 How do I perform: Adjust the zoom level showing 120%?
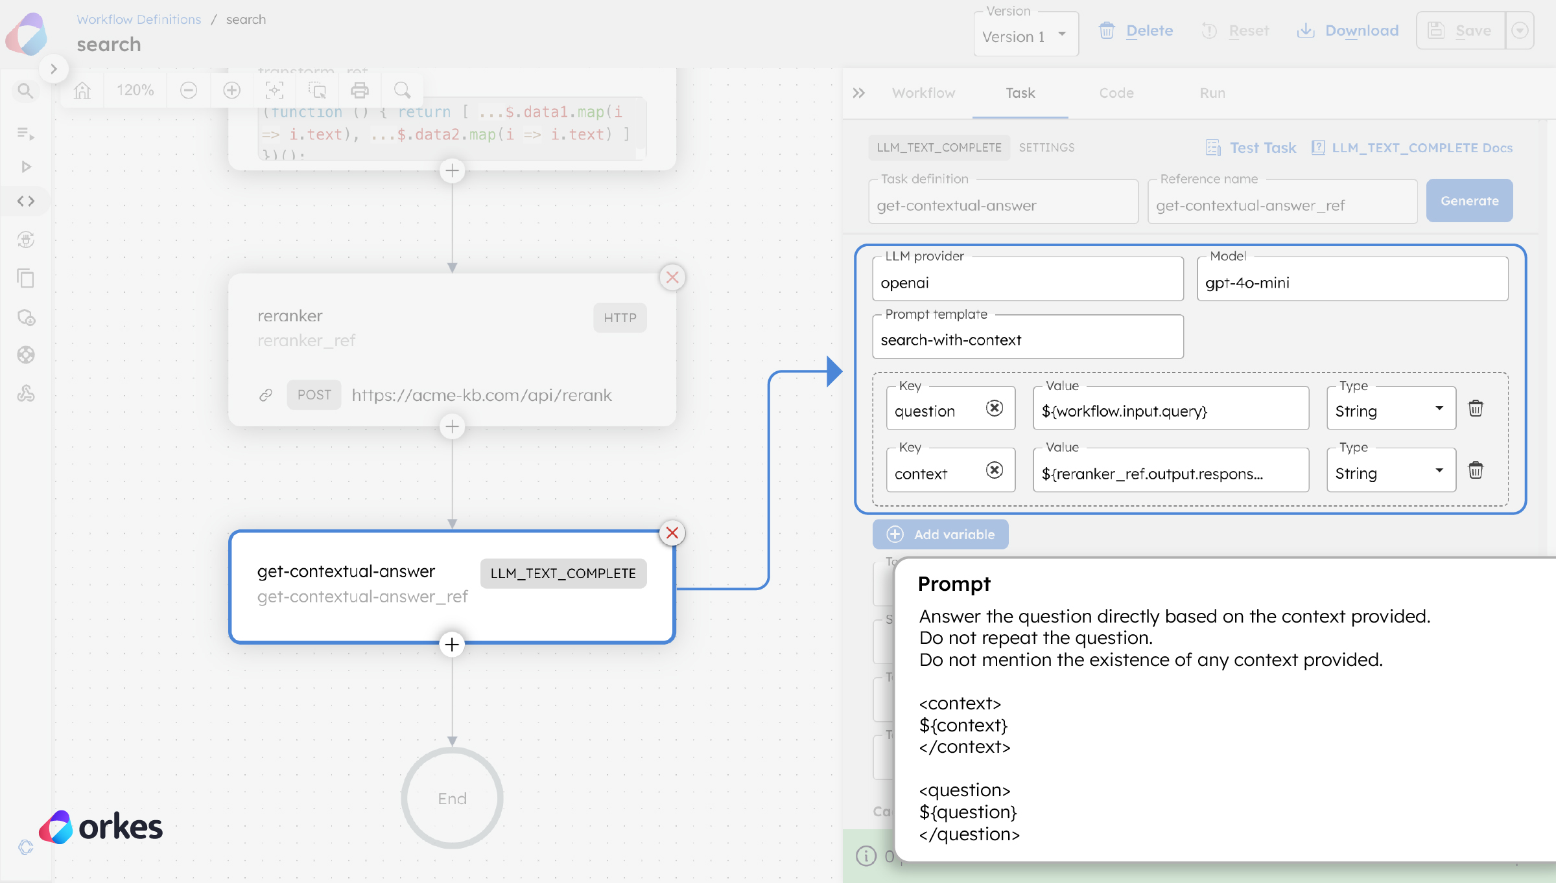134,90
